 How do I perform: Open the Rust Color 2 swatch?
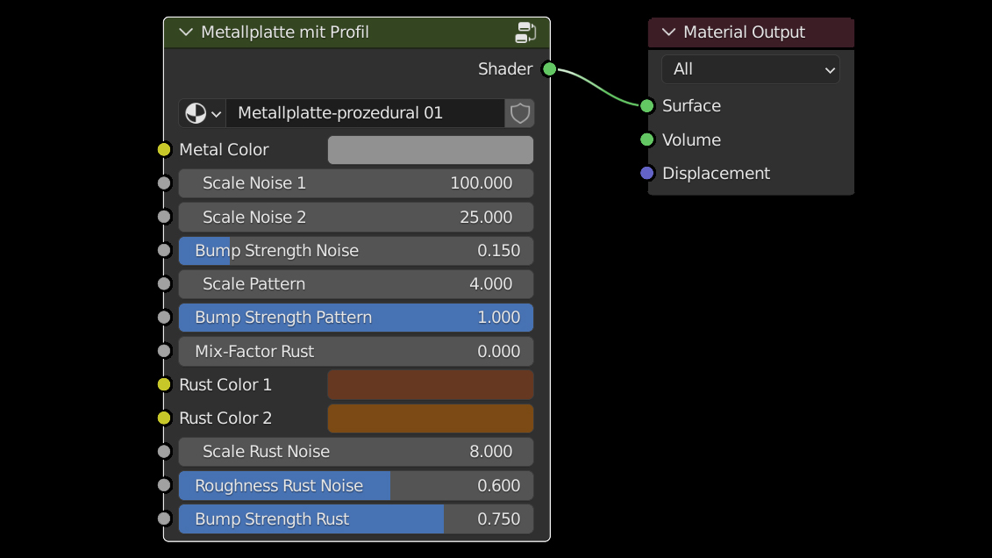(x=430, y=418)
